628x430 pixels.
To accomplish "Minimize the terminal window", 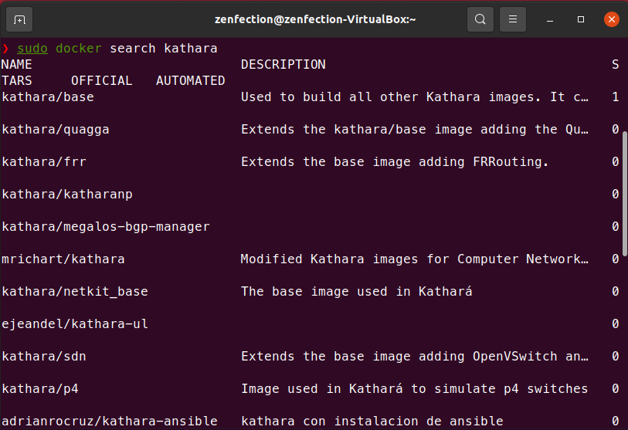I will (550, 19).
